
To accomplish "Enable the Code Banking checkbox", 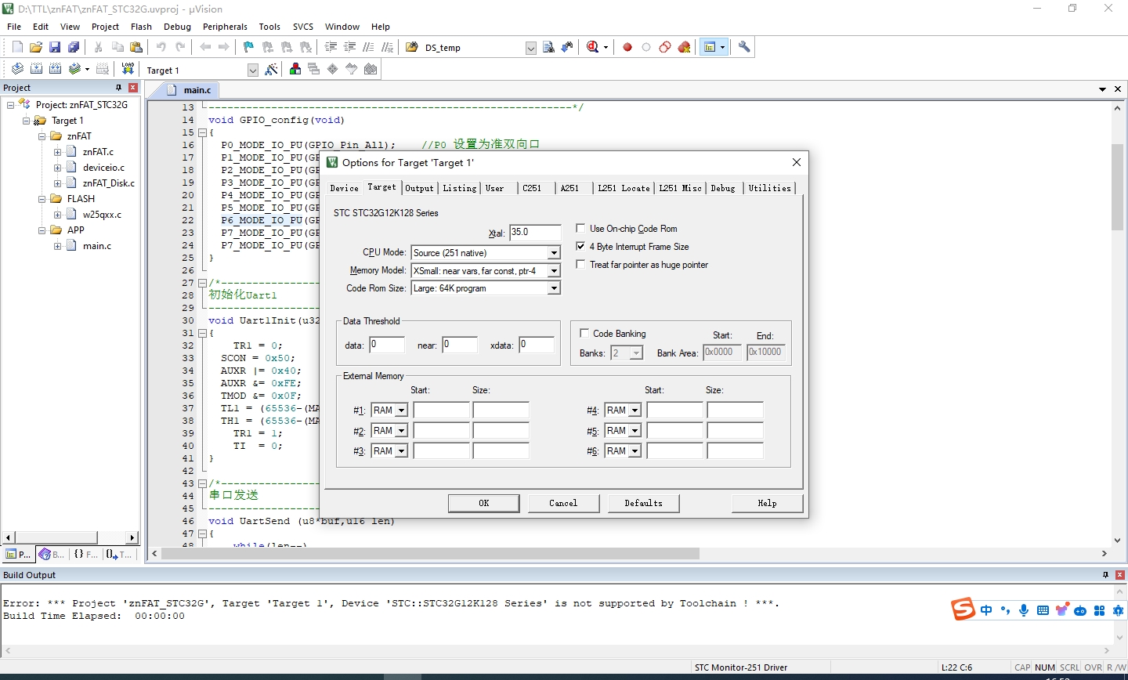I will pos(584,334).
